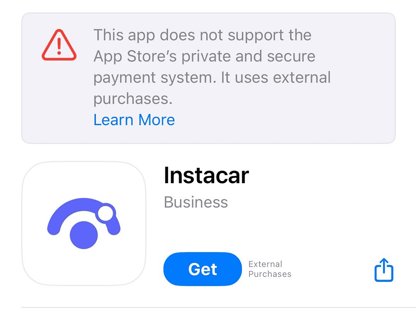Screen dimensions: 416x314
Task: Click the "payment system. It uses external" line
Action: point(212,78)
